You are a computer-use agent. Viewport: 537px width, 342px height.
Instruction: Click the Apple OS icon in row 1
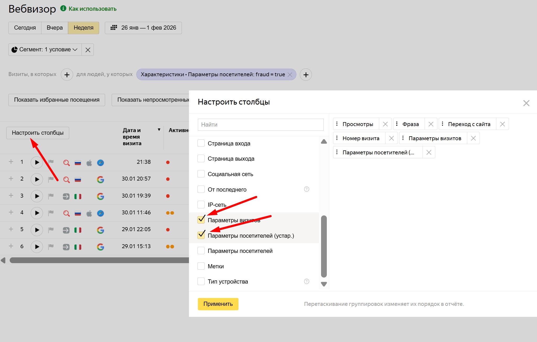tap(89, 163)
